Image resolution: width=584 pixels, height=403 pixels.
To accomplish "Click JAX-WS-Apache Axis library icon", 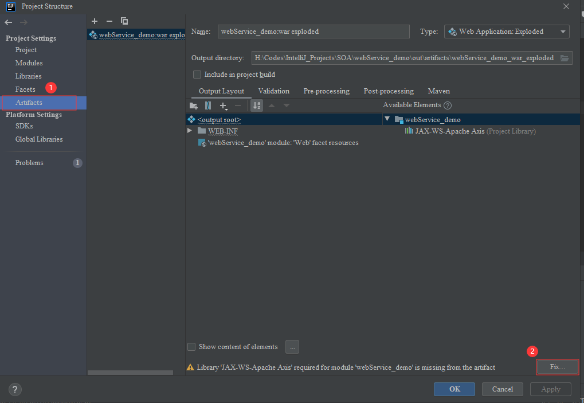I will pyautogui.click(x=409, y=131).
